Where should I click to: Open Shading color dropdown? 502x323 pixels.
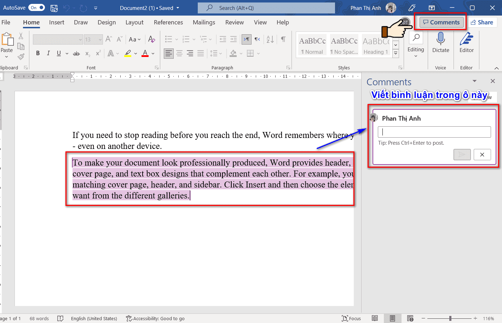pyautogui.click(x=241, y=53)
